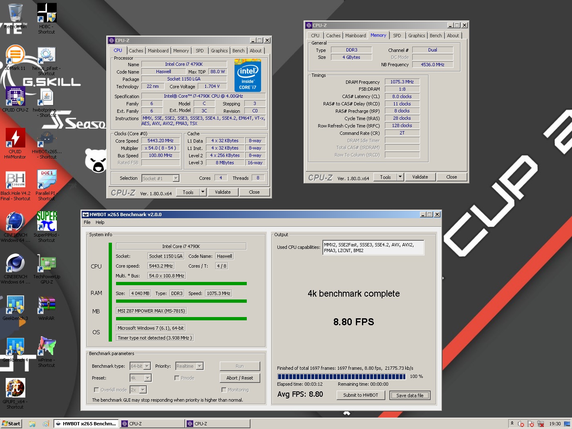The width and height of the screenshot is (572, 429).
Task: Click the taskbar clock showing 19:30
Action: click(x=555, y=424)
